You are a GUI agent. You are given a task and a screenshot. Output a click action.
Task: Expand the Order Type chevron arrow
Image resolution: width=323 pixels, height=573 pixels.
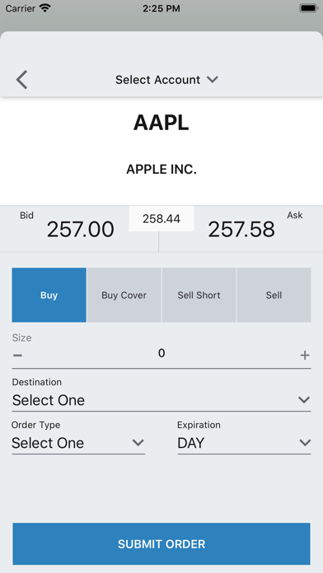tap(138, 443)
